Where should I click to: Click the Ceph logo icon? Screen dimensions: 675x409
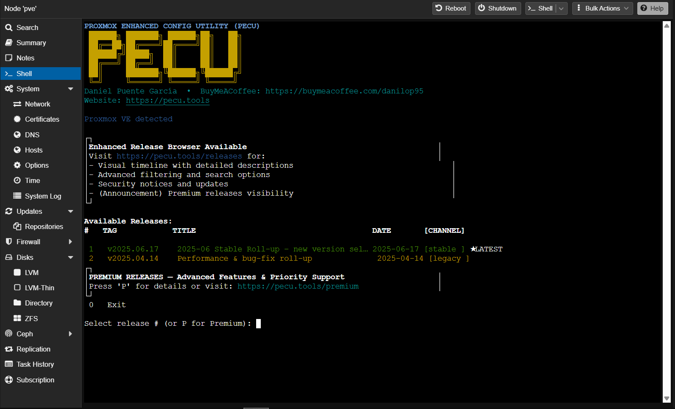click(8, 334)
